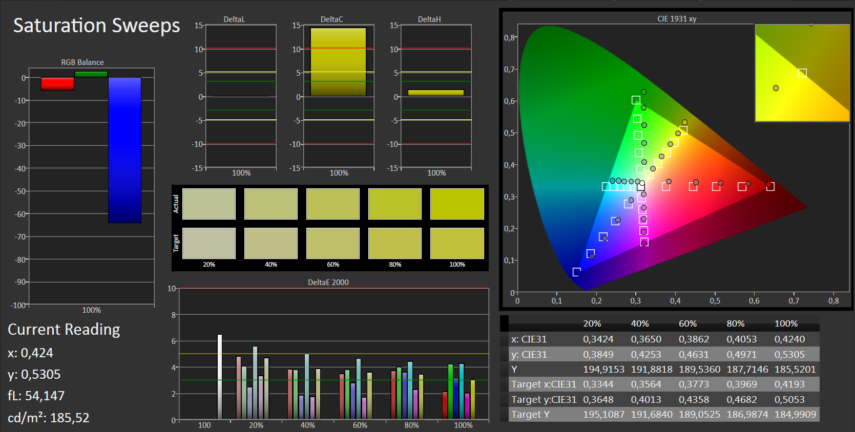Click the white point square in CIE diagram

641,187
